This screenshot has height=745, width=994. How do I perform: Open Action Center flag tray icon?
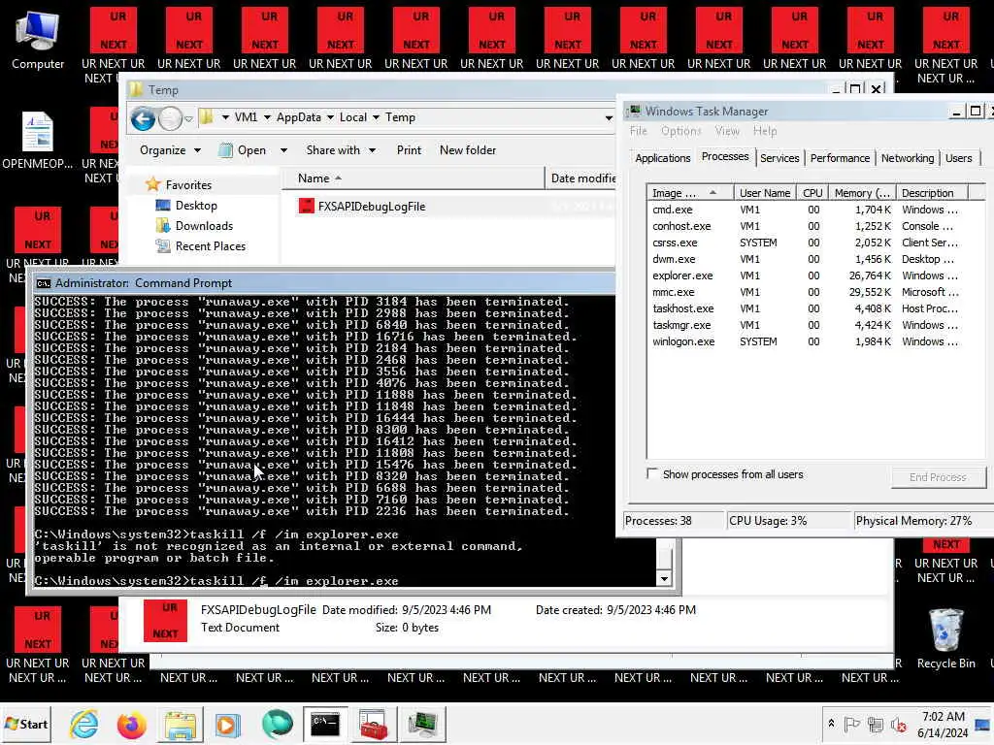coord(852,724)
